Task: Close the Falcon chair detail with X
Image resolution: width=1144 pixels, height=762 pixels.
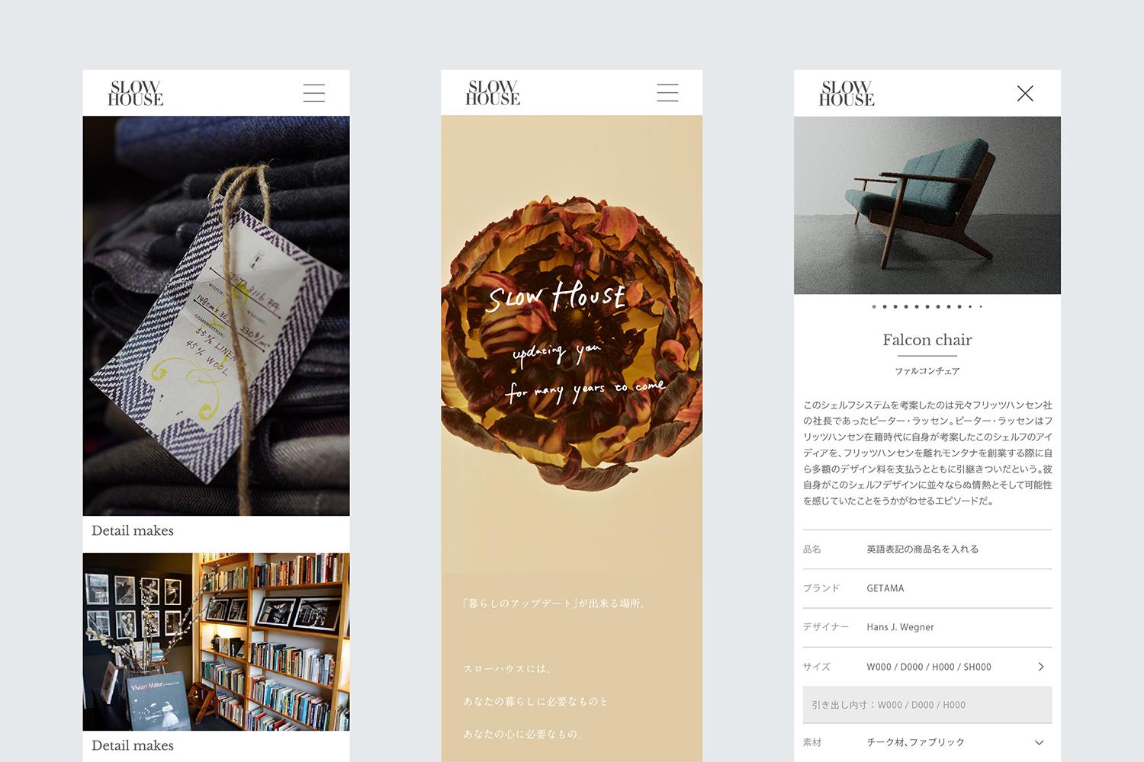Action: tap(1025, 93)
